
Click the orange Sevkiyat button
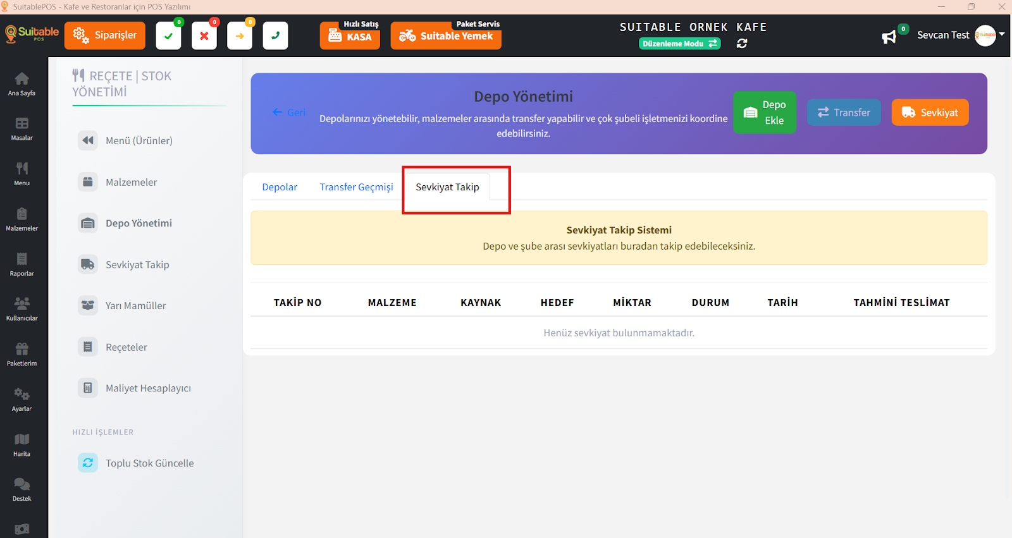click(930, 113)
